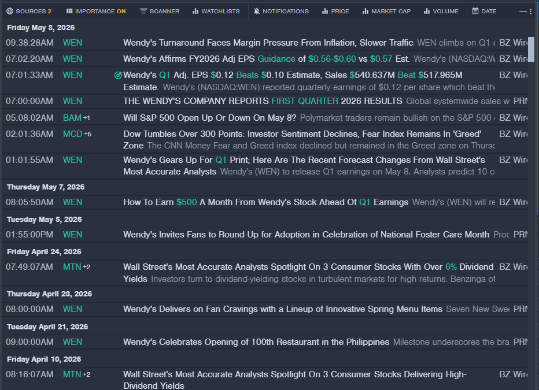Open the Price filter dropdown

(x=335, y=11)
